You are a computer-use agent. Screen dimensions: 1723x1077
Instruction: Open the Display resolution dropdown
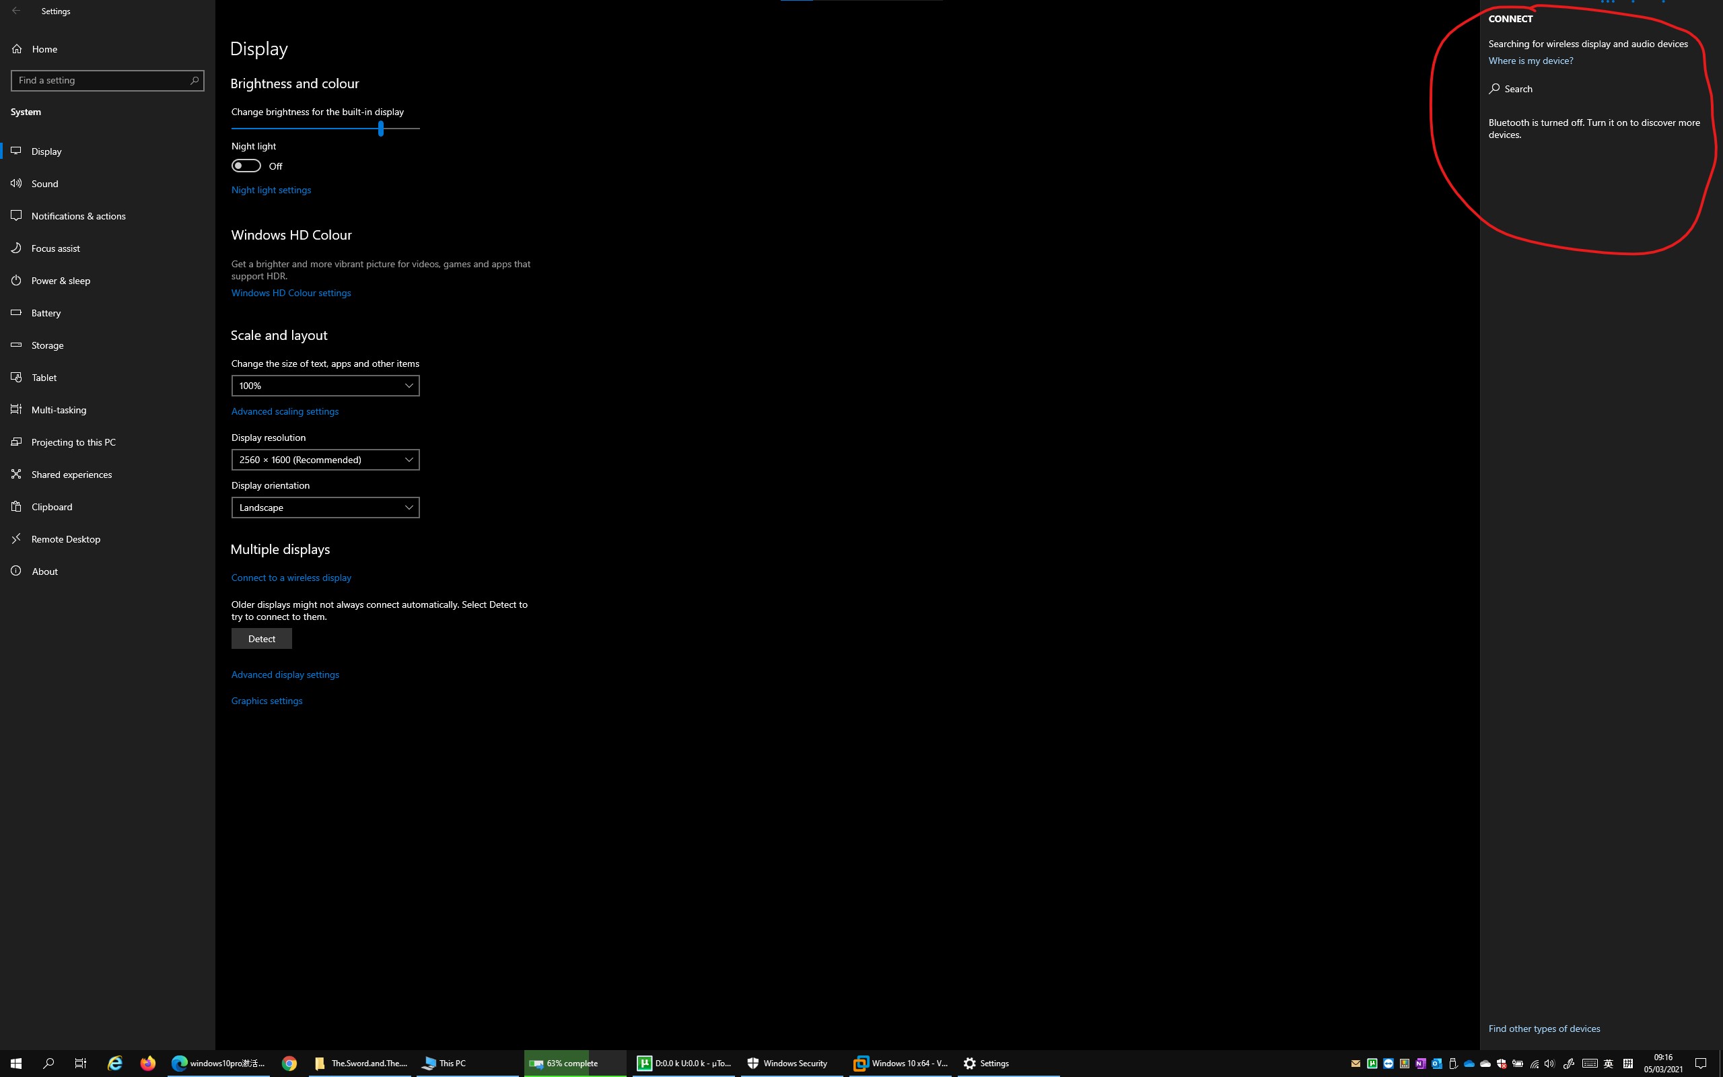(x=324, y=460)
